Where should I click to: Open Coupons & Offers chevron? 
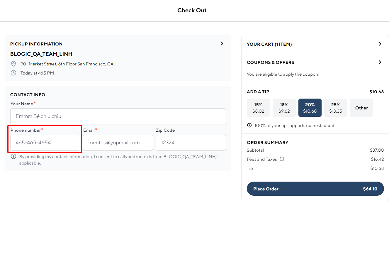point(380,62)
